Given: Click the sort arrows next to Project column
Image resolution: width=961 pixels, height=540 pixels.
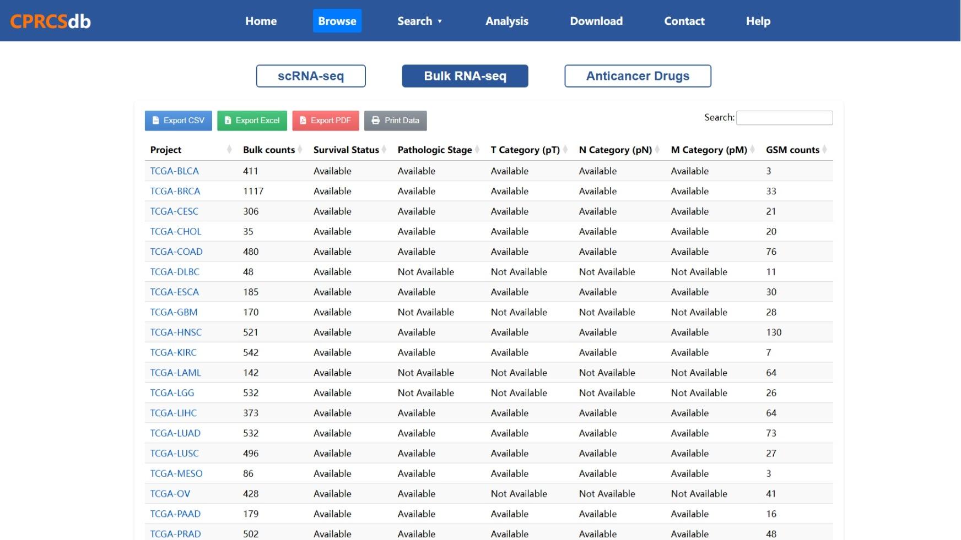Looking at the screenshot, I should (x=229, y=149).
